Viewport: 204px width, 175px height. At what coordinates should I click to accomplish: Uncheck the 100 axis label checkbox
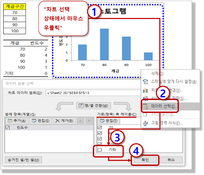[x=100, y=144]
